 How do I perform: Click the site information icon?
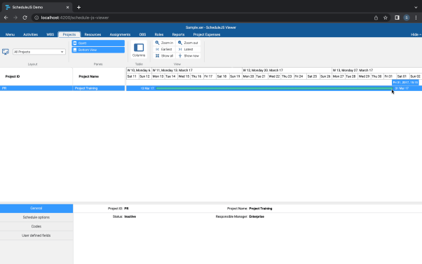click(36, 18)
